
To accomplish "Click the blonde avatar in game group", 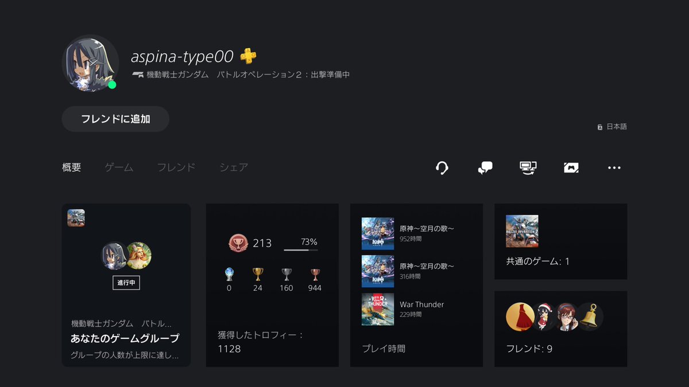I will 139,256.
